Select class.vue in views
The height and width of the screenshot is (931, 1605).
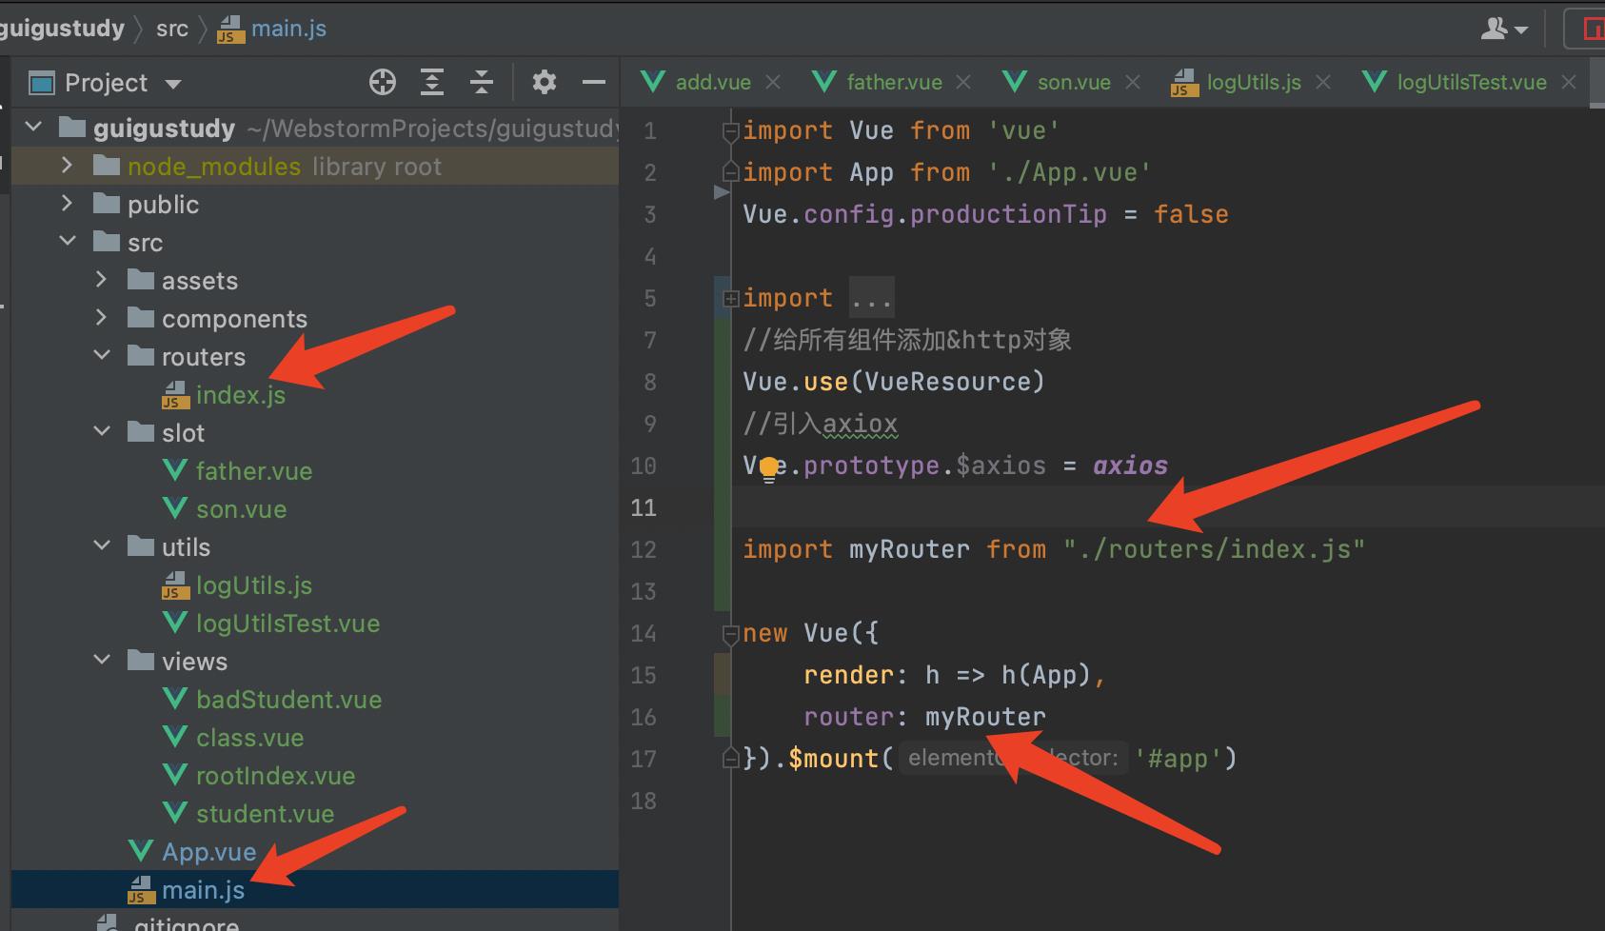point(249,738)
